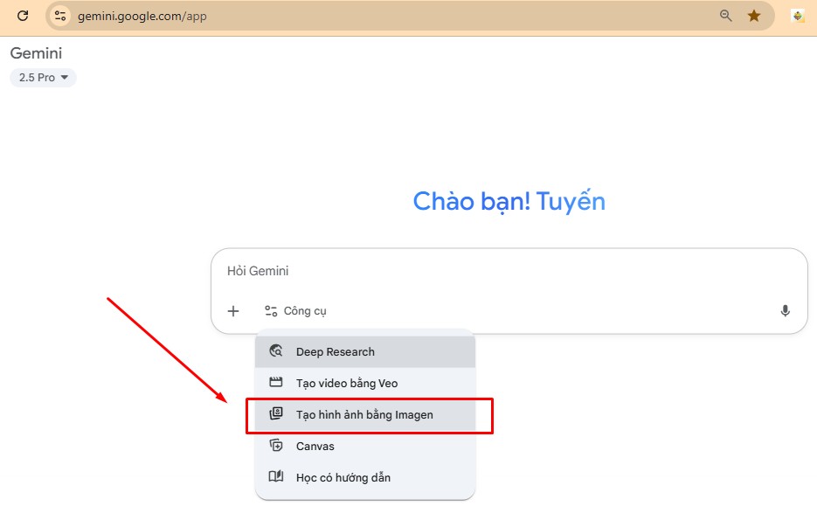
Task: Click the Imagen image icon
Action: coord(276,413)
